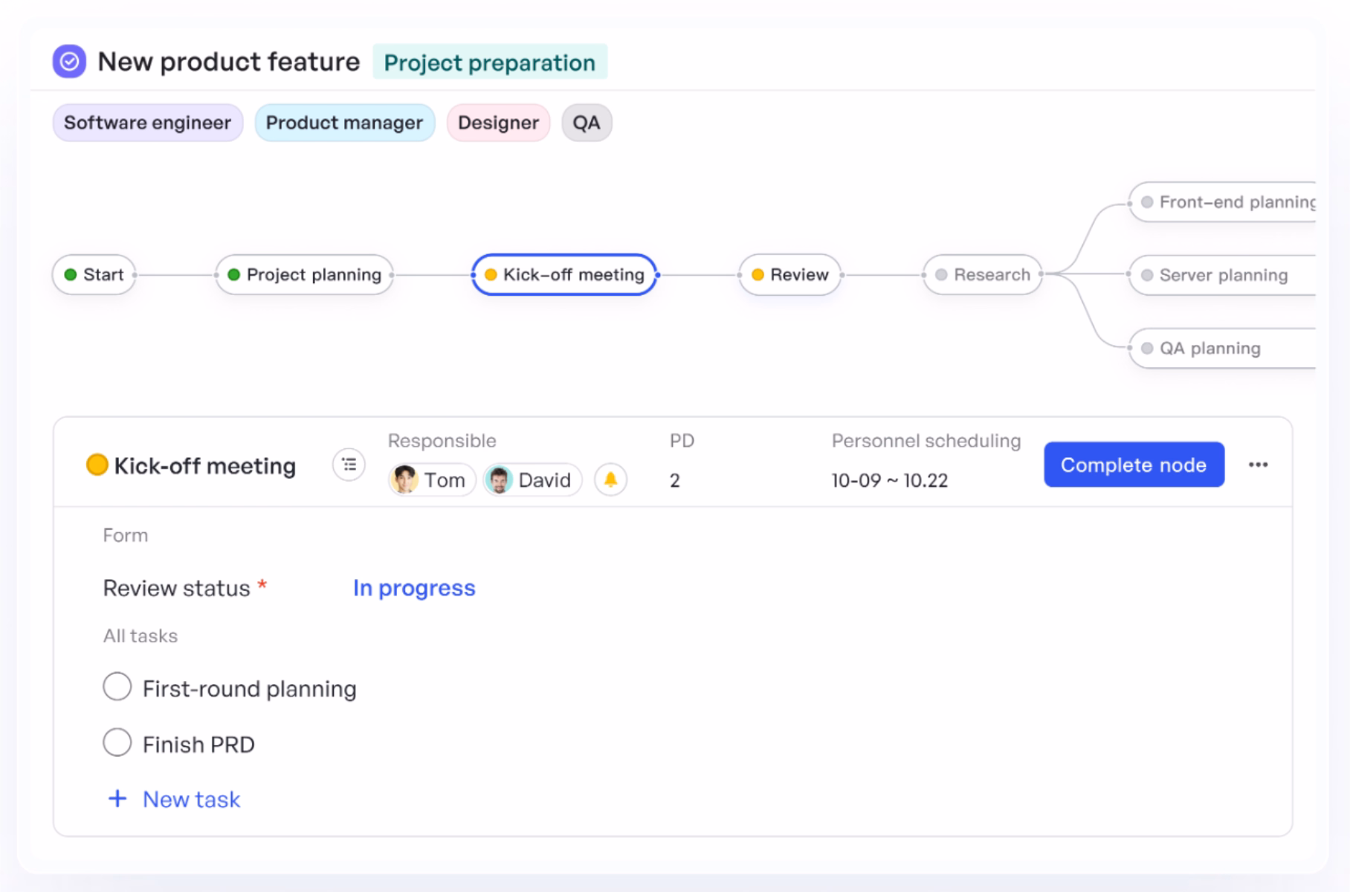1350x892 pixels.
Task: Select the Kick-off meeting workflow node
Action: (565, 275)
